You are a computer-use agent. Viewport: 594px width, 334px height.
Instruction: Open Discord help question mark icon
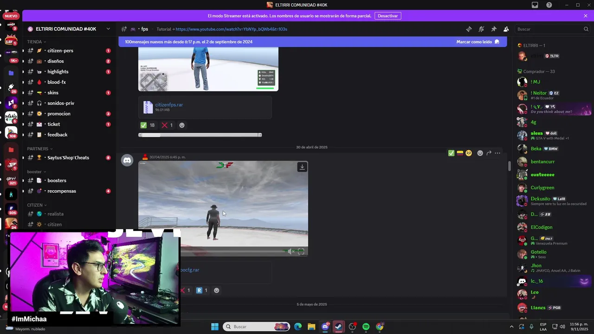[549, 5]
